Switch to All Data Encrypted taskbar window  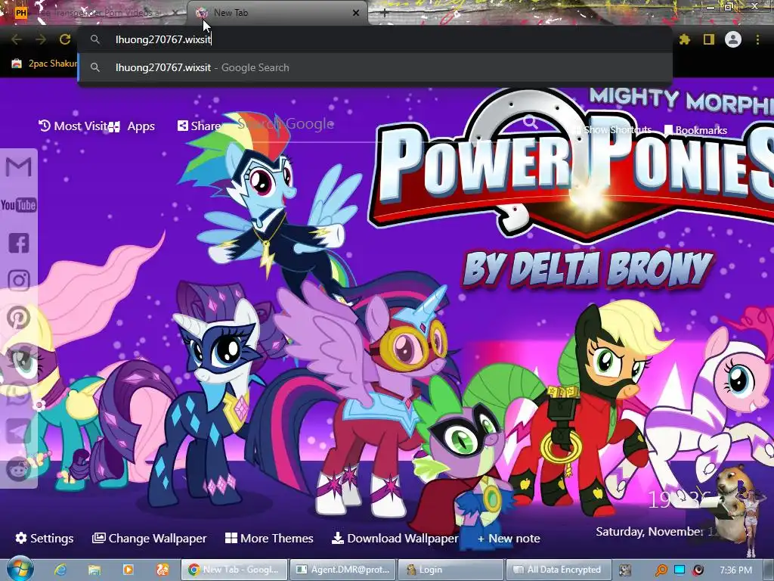point(559,570)
